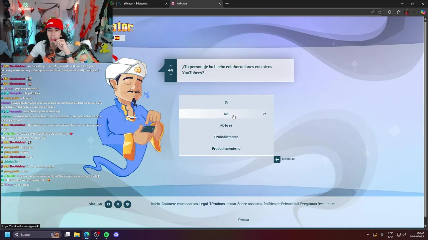Open "Contacte con nosotros" footer link
The height and width of the screenshot is (240, 428).
click(180, 204)
